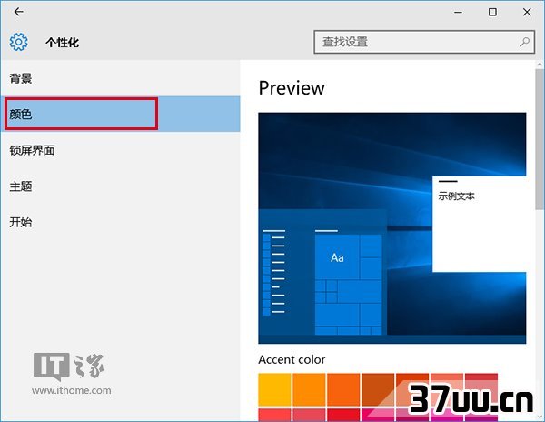
Task: Click the Accent color label
Action: pos(292,359)
